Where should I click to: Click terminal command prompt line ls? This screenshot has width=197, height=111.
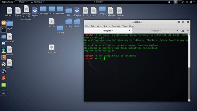95,58
